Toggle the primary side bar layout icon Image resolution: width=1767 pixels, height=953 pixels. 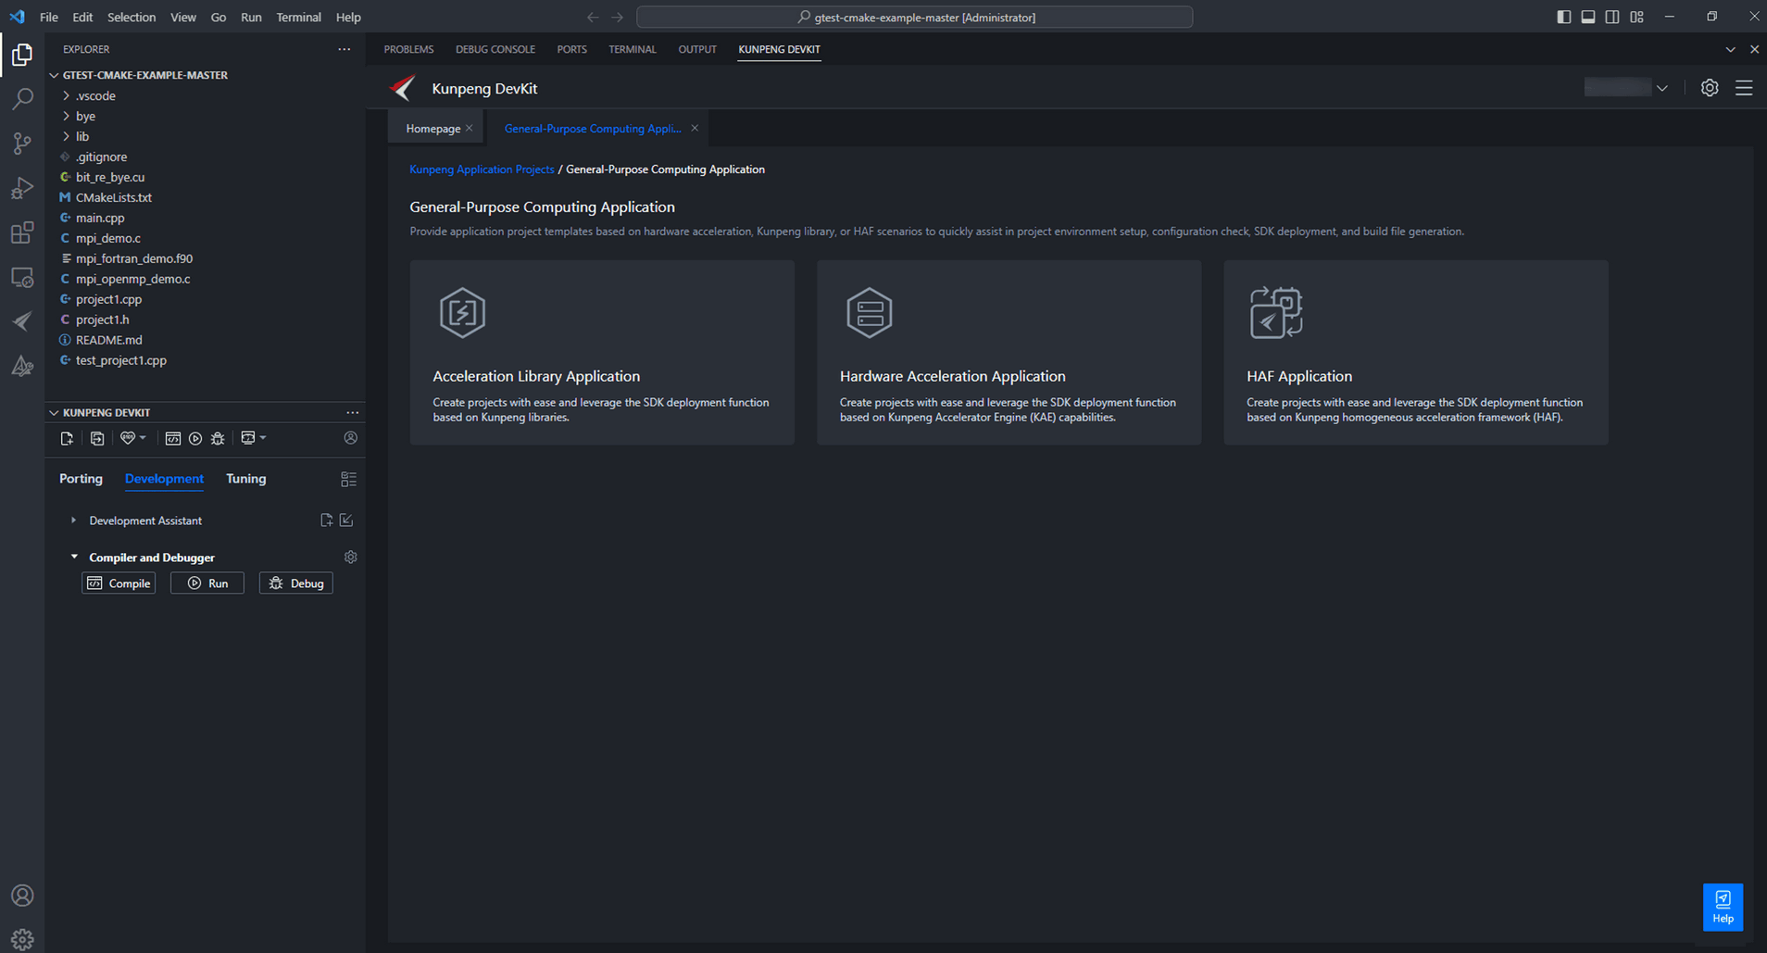(x=1564, y=17)
